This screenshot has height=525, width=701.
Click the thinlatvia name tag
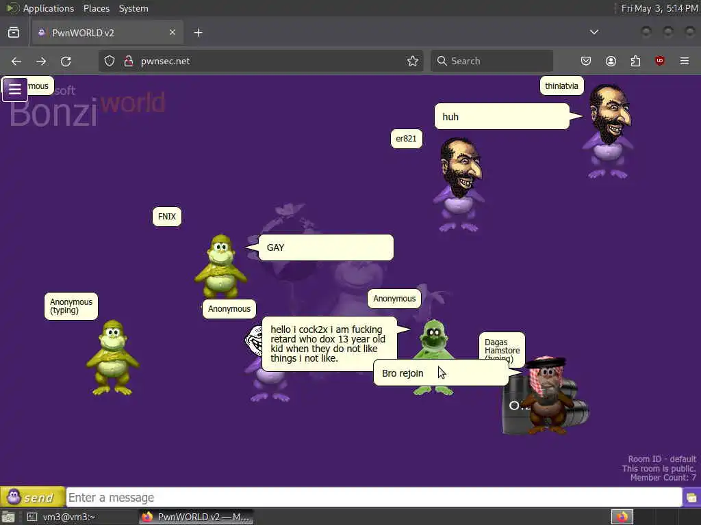(x=561, y=85)
